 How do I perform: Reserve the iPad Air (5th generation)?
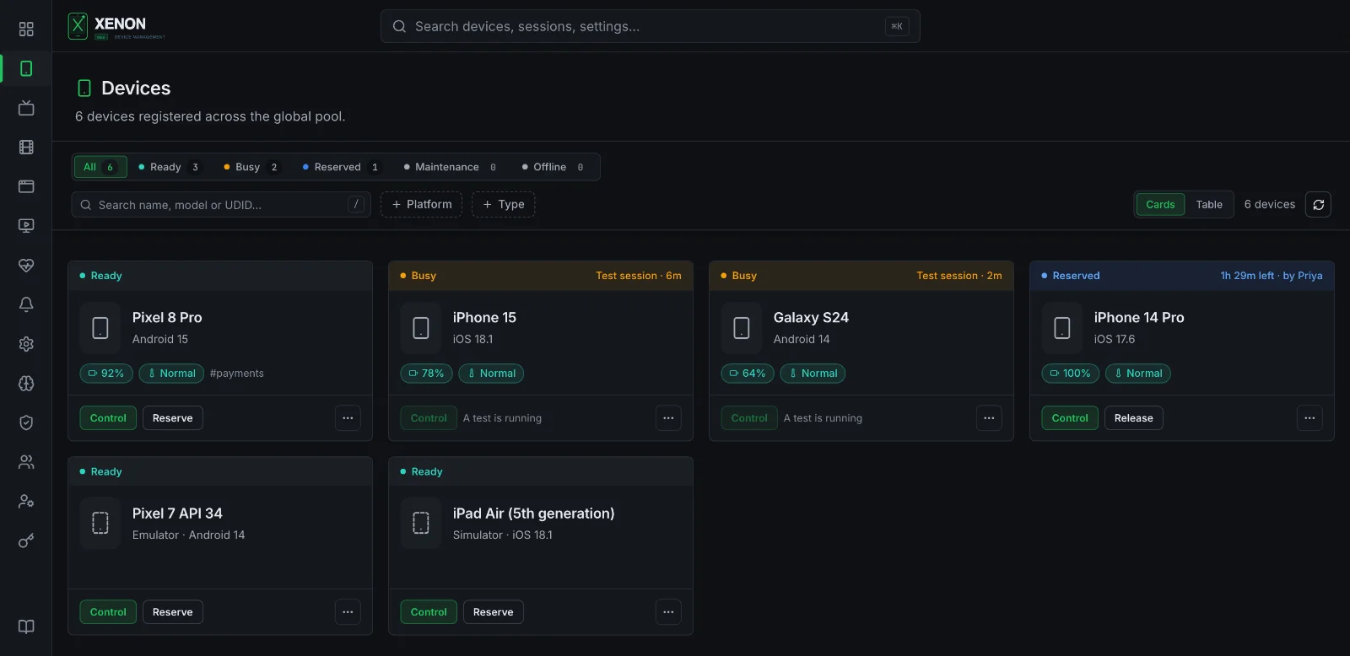[494, 612]
